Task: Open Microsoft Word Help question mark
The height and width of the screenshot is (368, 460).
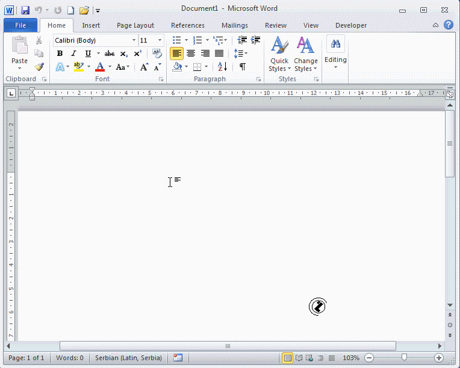Action: [x=449, y=25]
